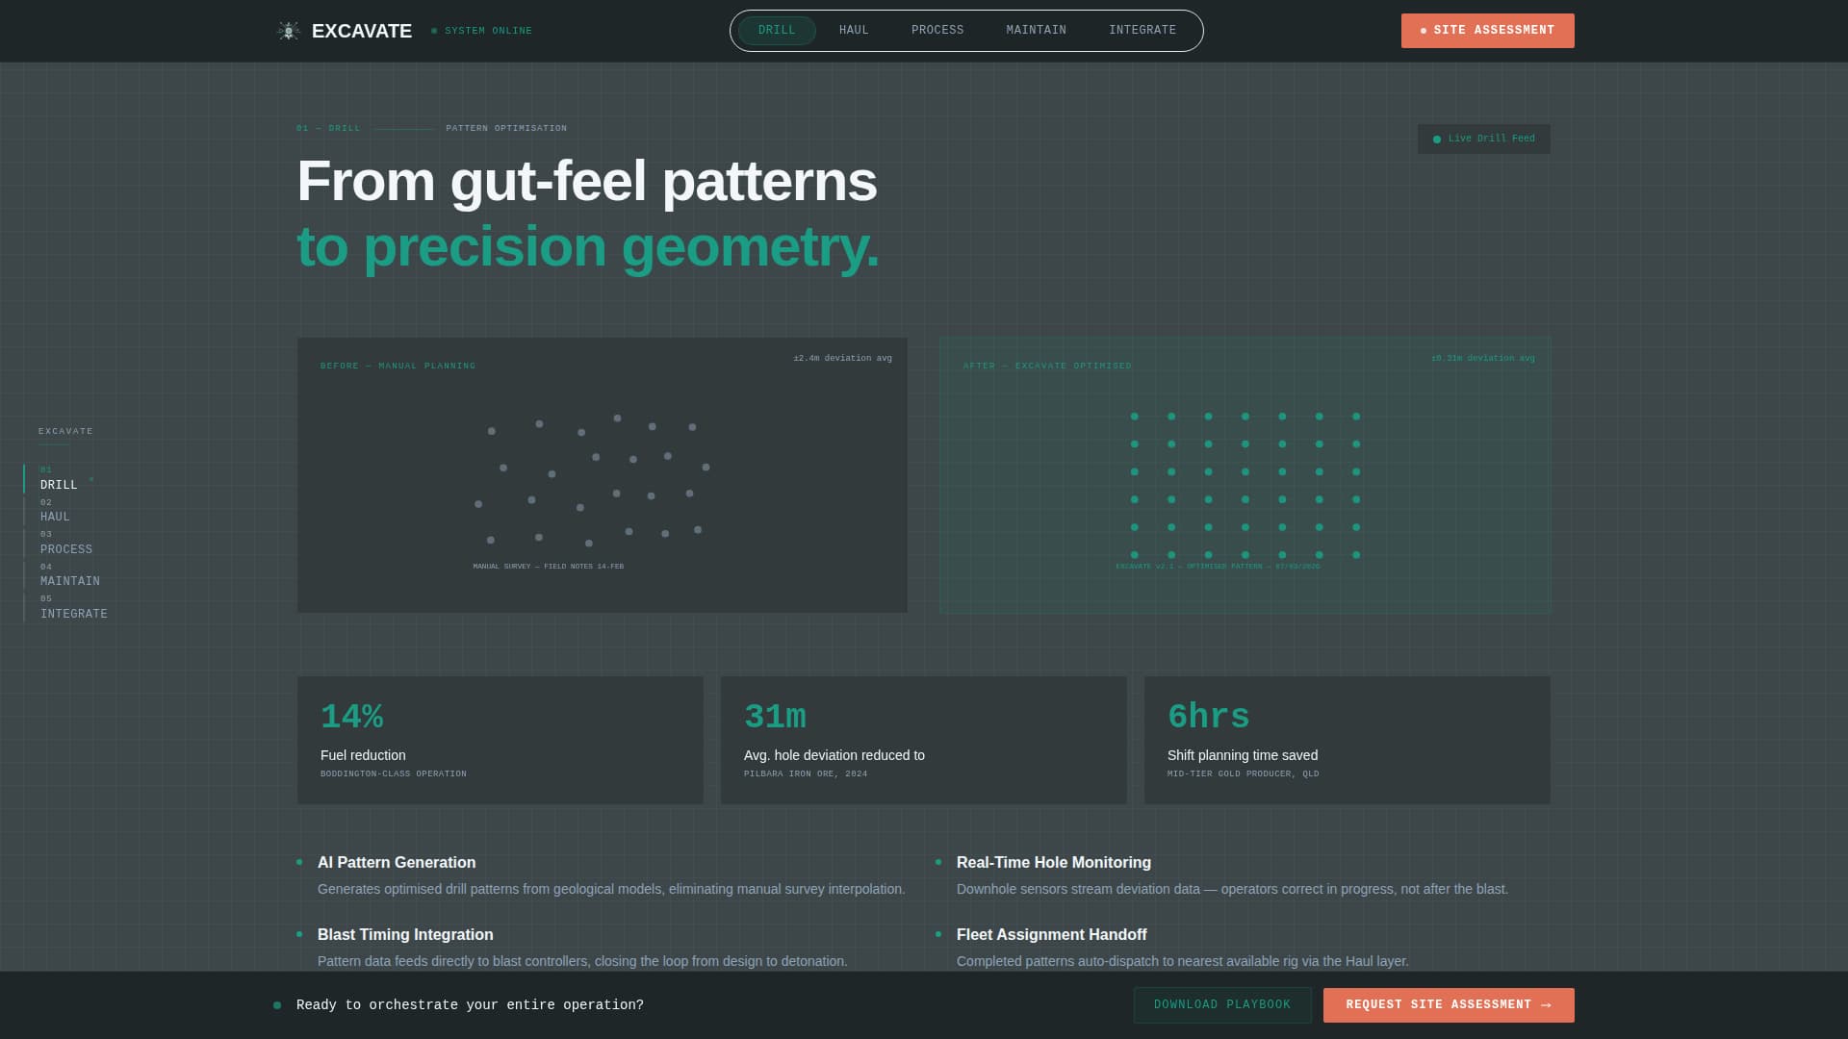Click the 14% Fuel reduction stat card

pos(500,740)
